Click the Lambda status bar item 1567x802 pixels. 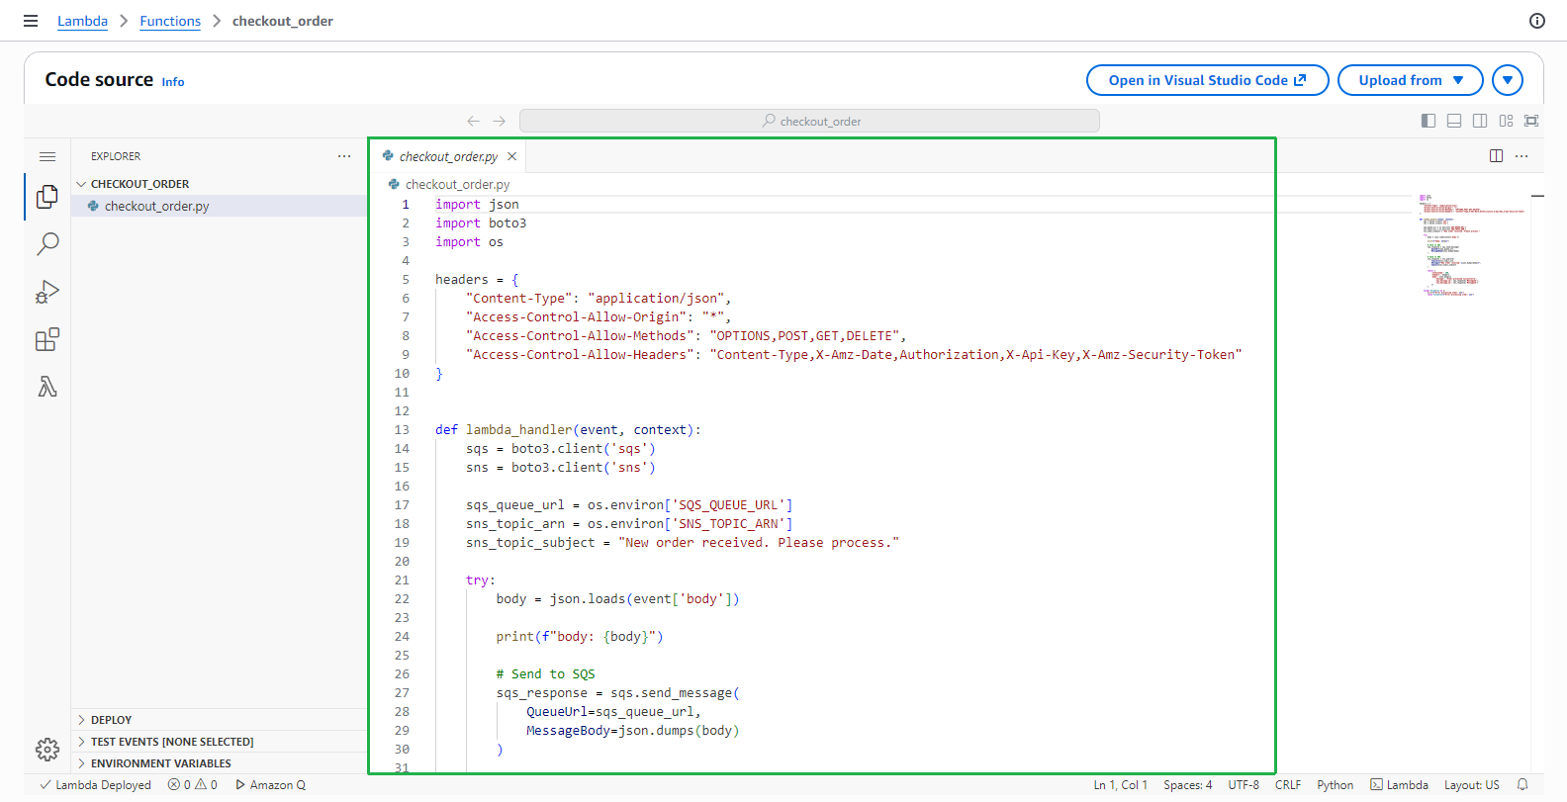coord(1399,784)
